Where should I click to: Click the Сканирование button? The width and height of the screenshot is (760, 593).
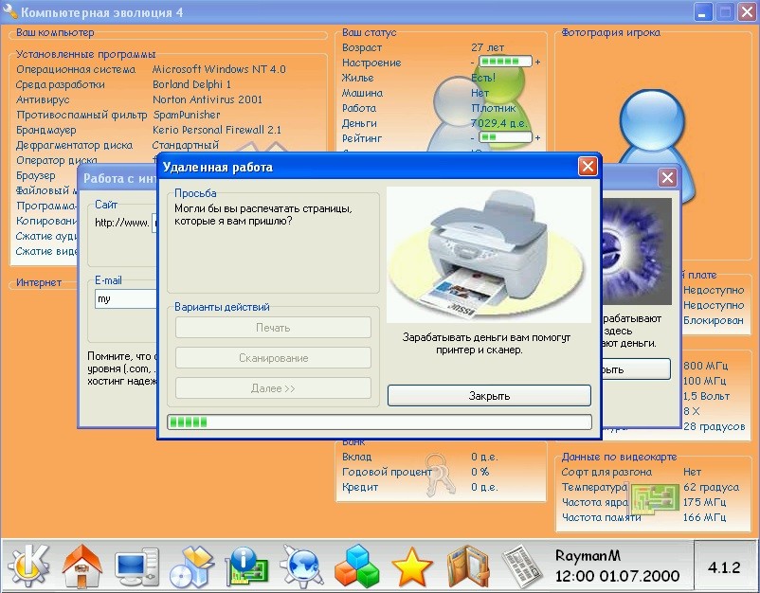pyautogui.click(x=273, y=358)
